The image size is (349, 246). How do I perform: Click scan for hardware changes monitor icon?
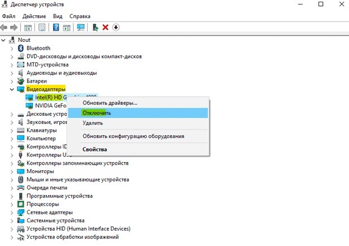tap(80, 27)
